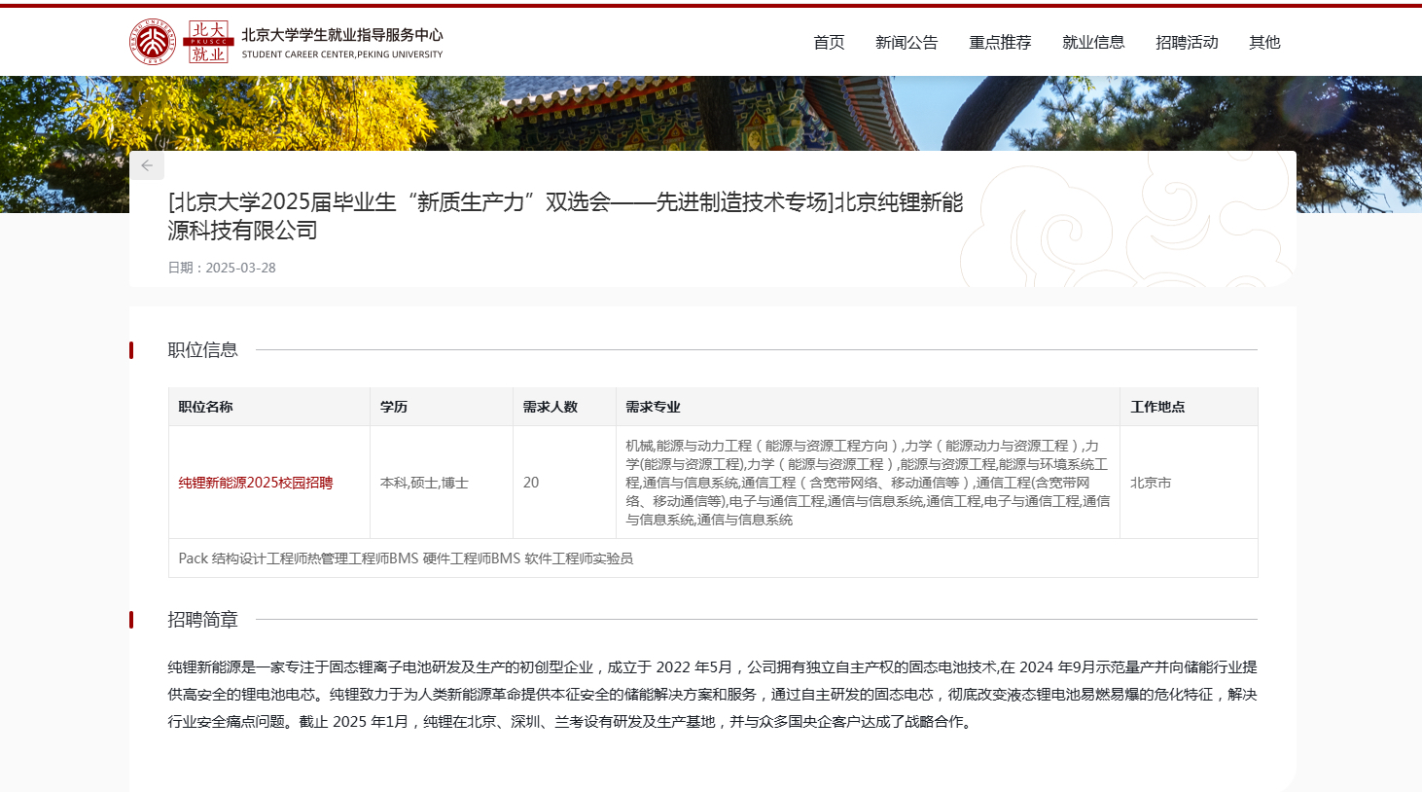Click the Peking University round seal logo

tap(153, 42)
